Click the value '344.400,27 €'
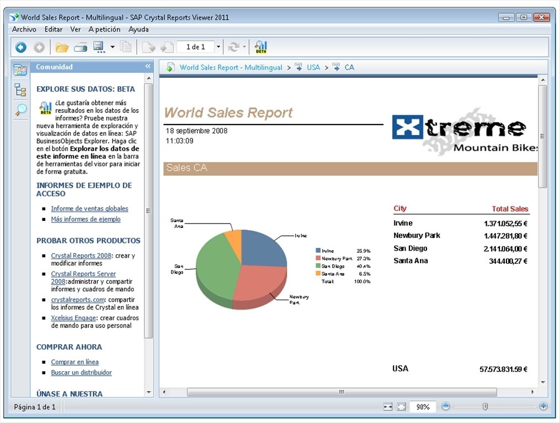 tap(508, 262)
